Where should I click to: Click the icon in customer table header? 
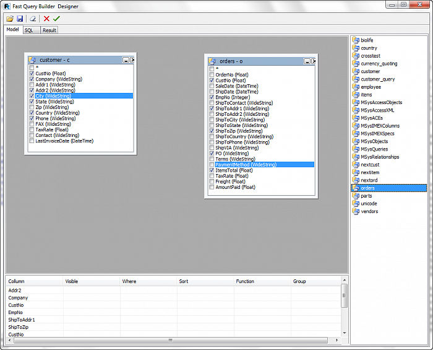point(32,60)
